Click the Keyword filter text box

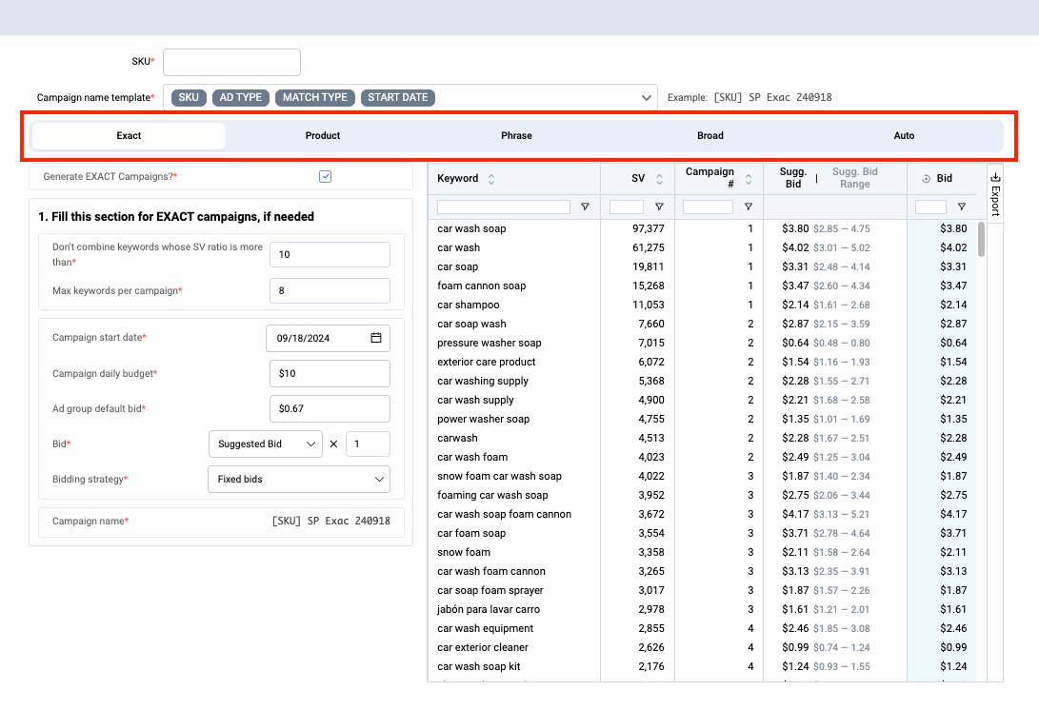[504, 207]
